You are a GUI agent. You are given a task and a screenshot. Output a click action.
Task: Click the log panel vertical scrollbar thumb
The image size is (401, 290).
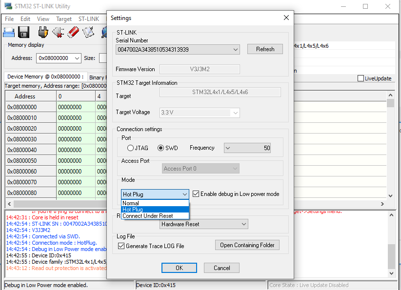point(391,256)
